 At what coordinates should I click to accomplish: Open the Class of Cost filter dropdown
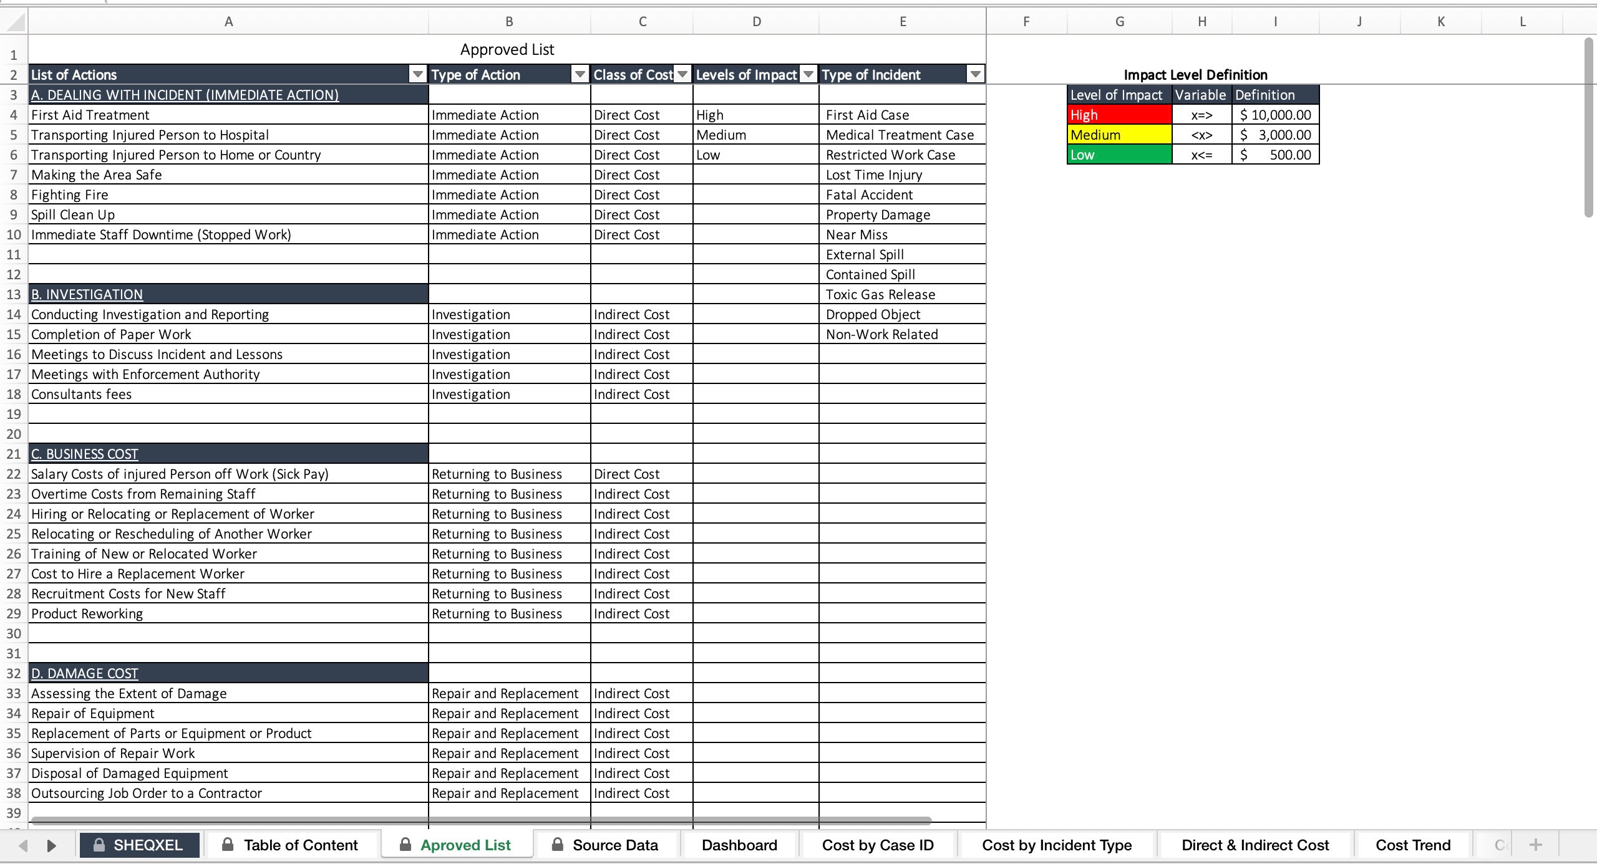click(x=681, y=74)
